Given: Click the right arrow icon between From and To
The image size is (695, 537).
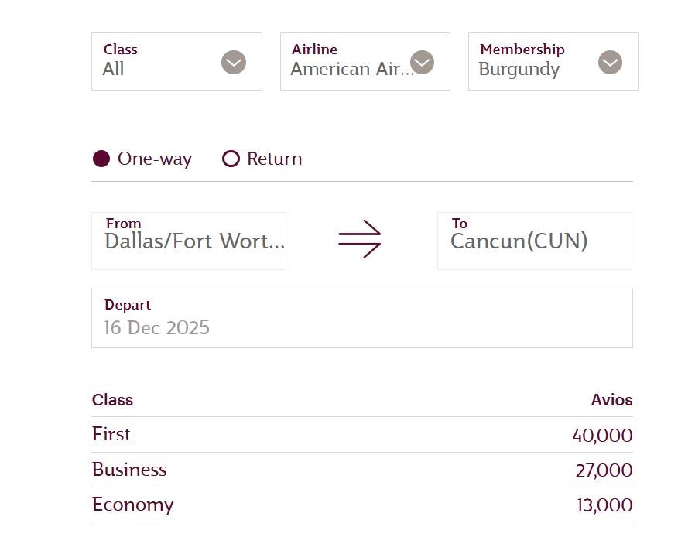Looking at the screenshot, I should coord(359,240).
